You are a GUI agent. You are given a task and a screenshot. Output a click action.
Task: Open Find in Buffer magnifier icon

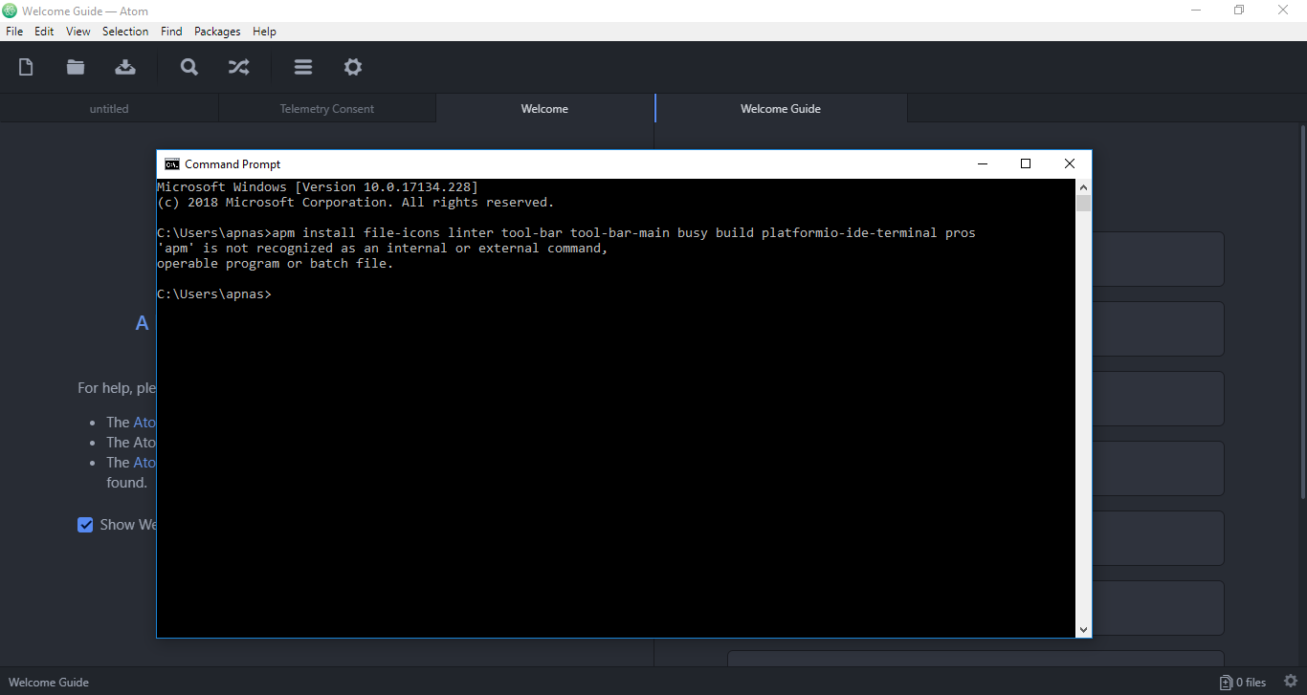point(189,67)
